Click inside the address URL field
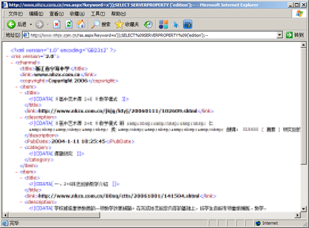309x228 pixels. pyautogui.click(x=153, y=35)
